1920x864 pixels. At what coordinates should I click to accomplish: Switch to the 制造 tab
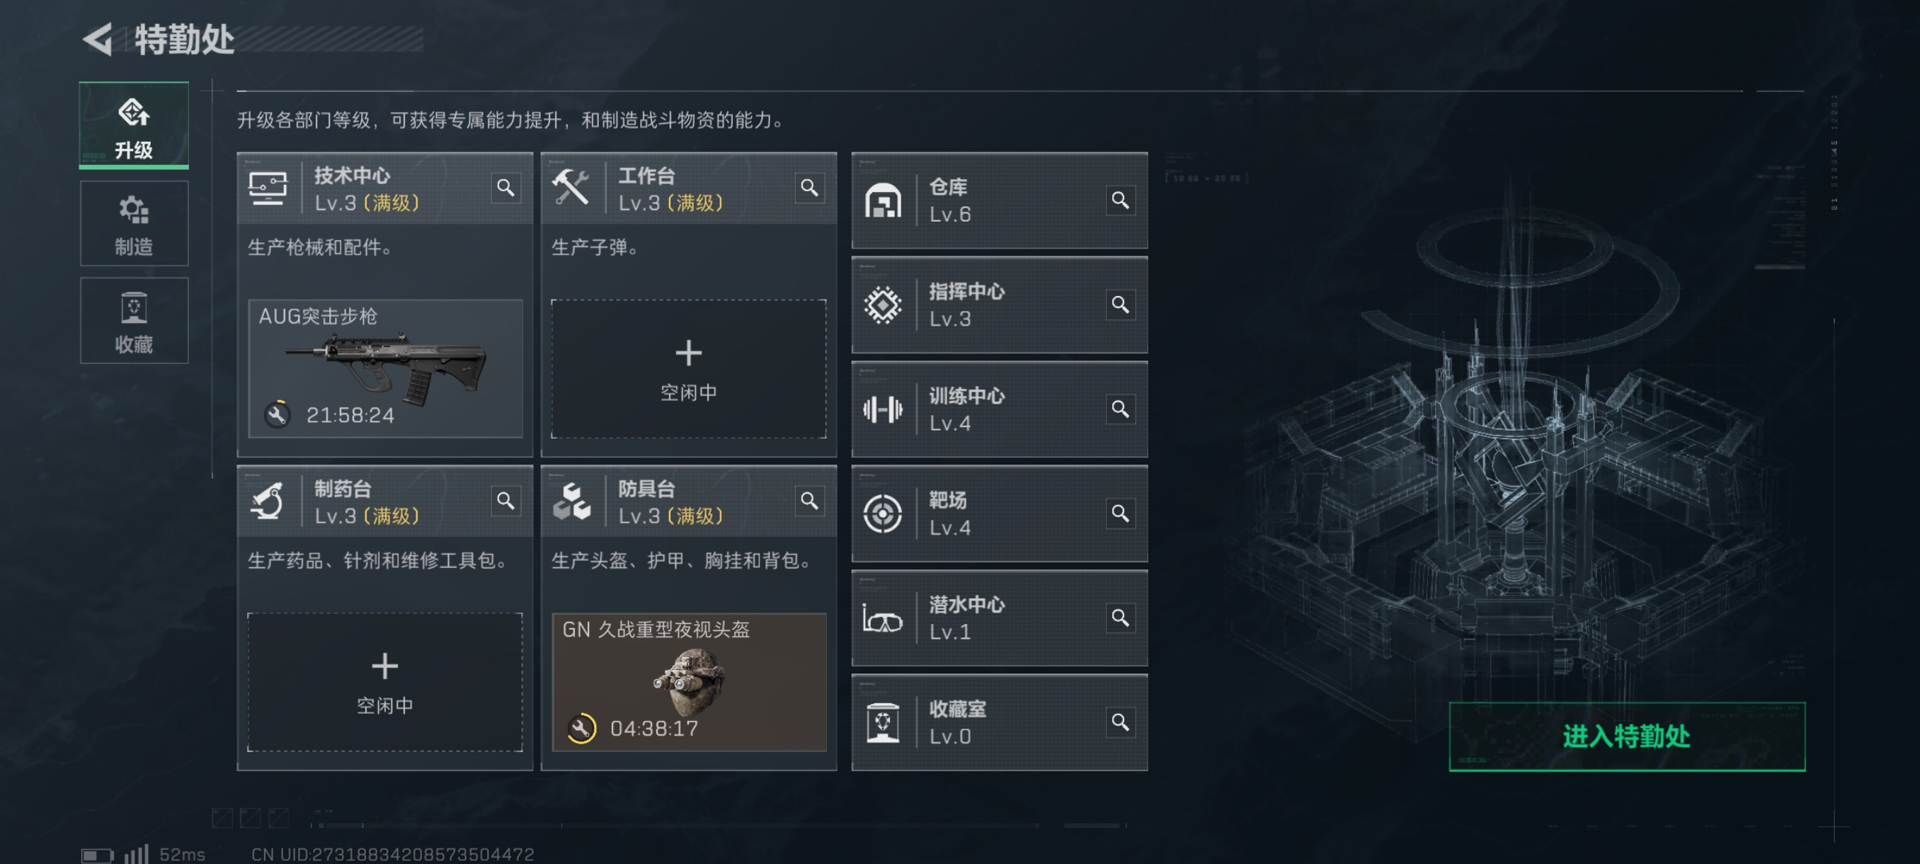[x=135, y=223]
